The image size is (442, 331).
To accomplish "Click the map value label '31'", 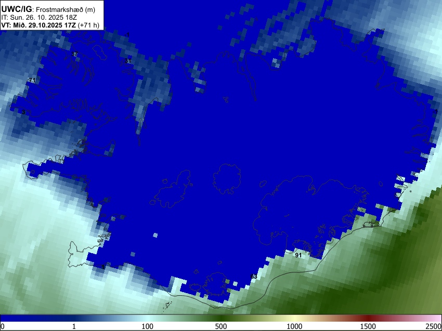I will pyautogui.click(x=128, y=61).
